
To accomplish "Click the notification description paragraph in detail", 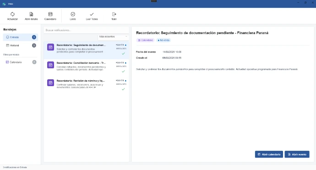I will point(217,69).
